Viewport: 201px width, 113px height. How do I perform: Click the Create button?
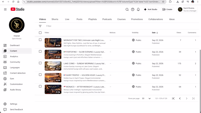coord(167,9)
